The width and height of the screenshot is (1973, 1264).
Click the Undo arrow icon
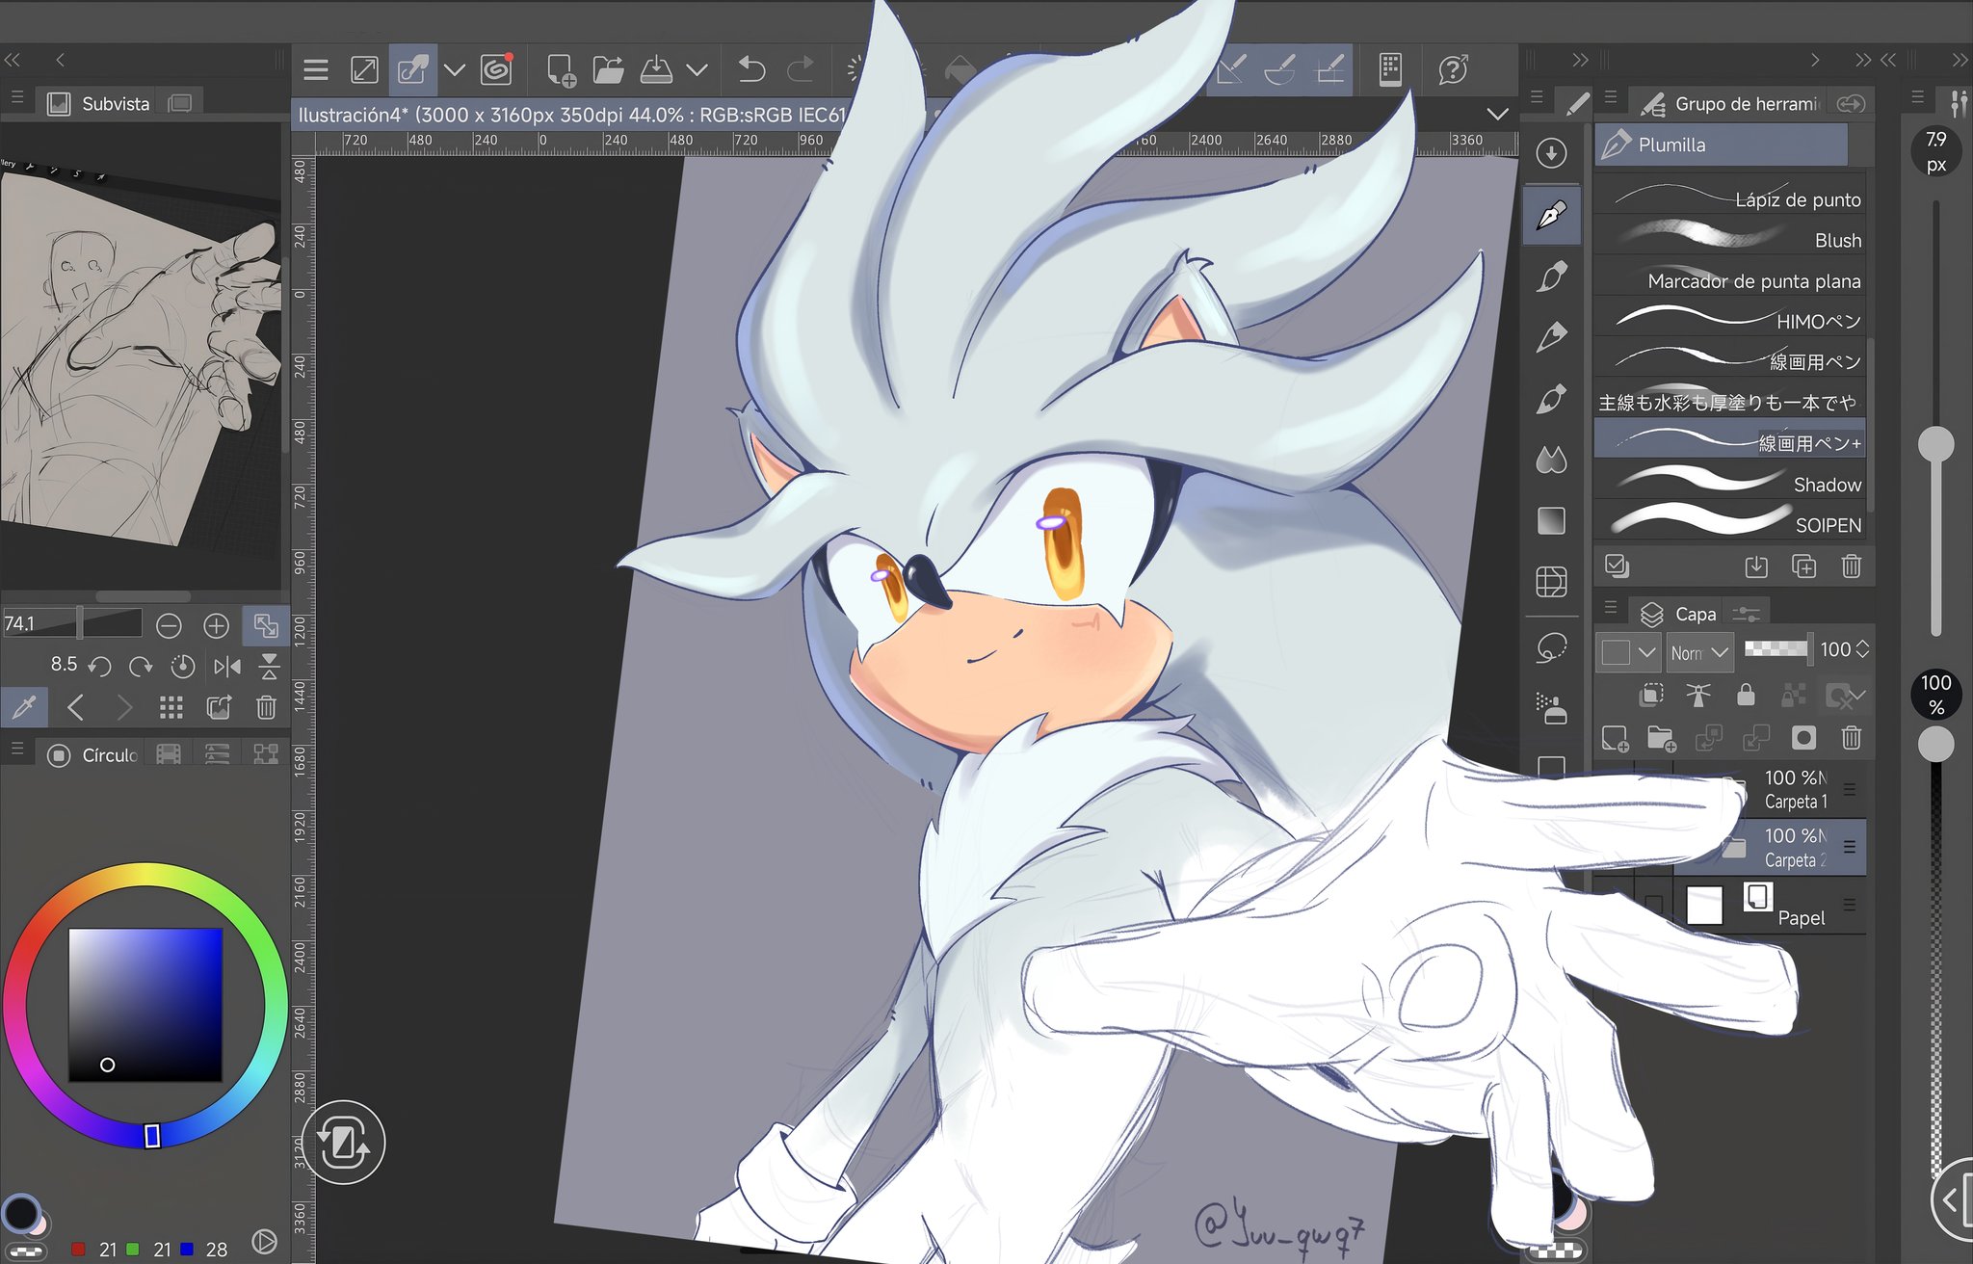coord(751,69)
